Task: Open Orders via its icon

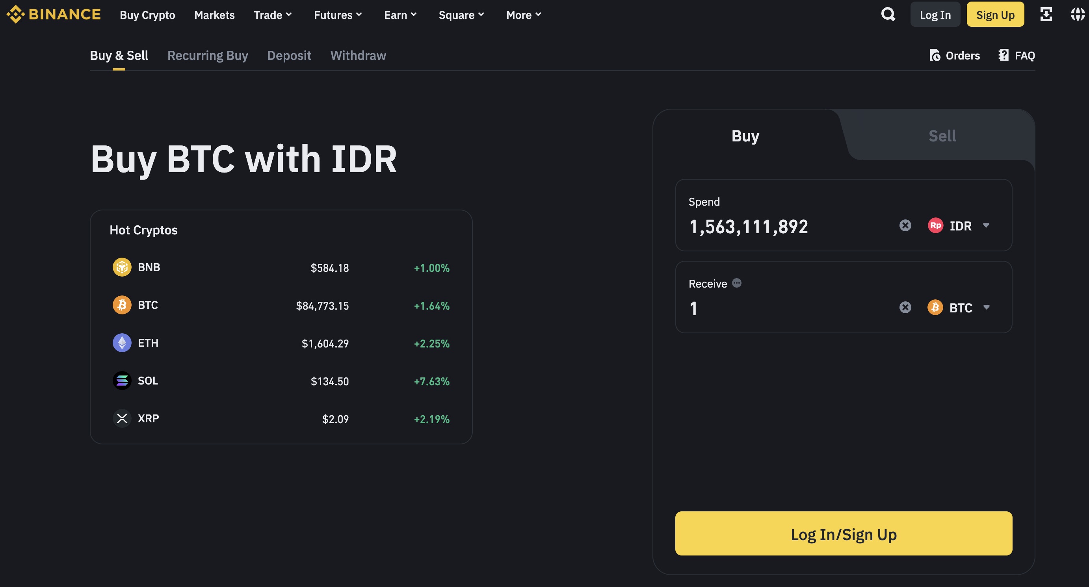Action: [936, 56]
